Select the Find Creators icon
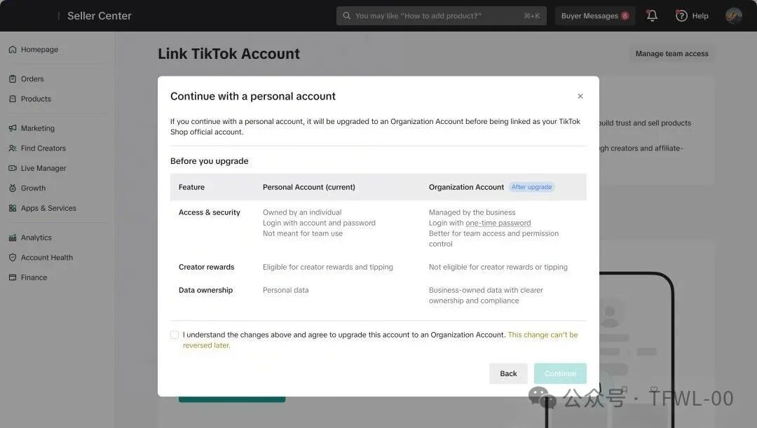 (13, 148)
